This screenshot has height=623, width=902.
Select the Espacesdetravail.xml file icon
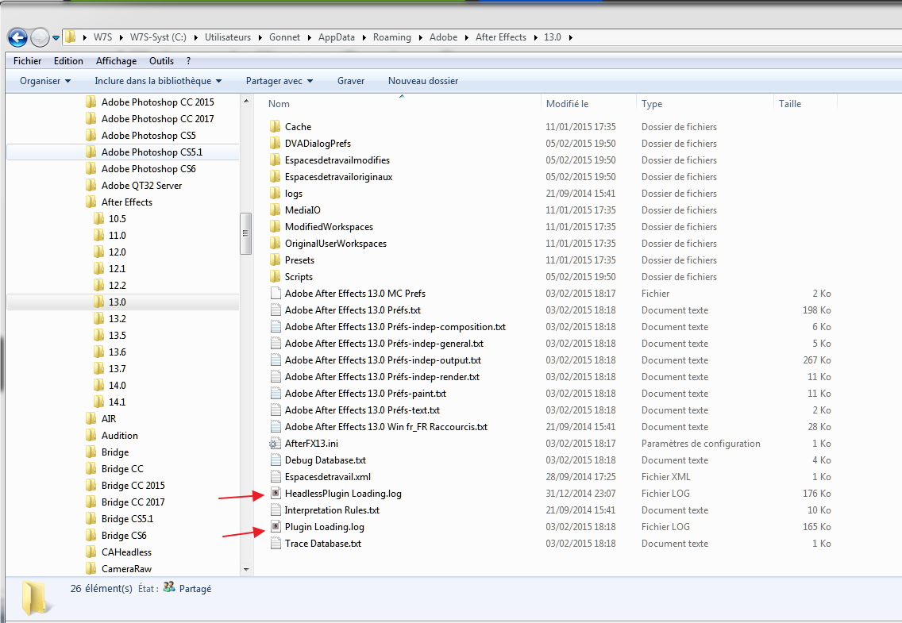276,476
